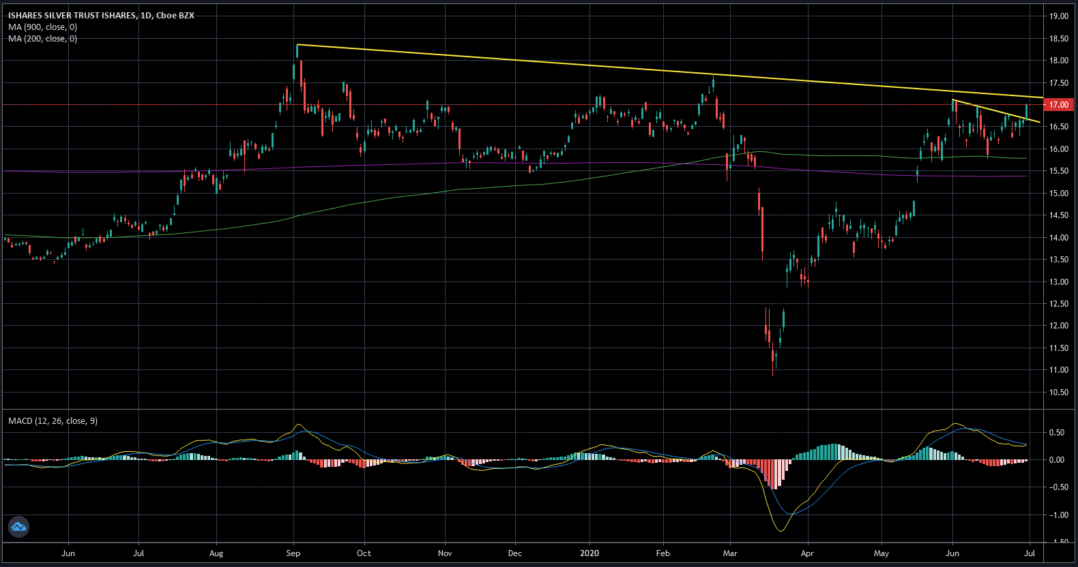Screen dimensions: 1078x567
Task: Click the 13.50 price axis label
Action: [1059, 260]
